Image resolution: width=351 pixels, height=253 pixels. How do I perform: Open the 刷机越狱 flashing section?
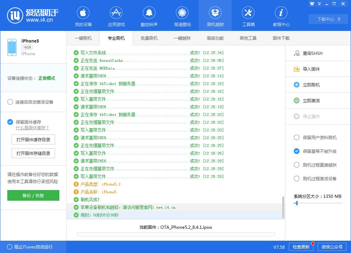click(215, 15)
